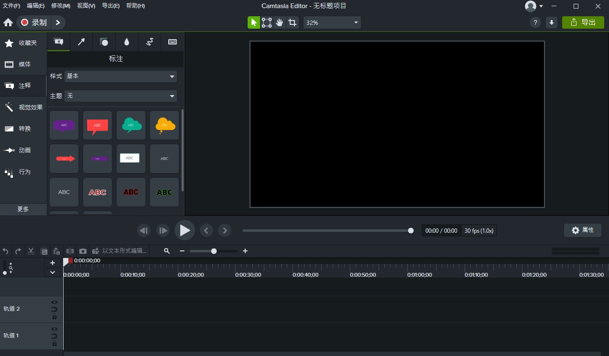Open the 属性 properties panel button
The height and width of the screenshot is (356, 609).
(x=583, y=230)
